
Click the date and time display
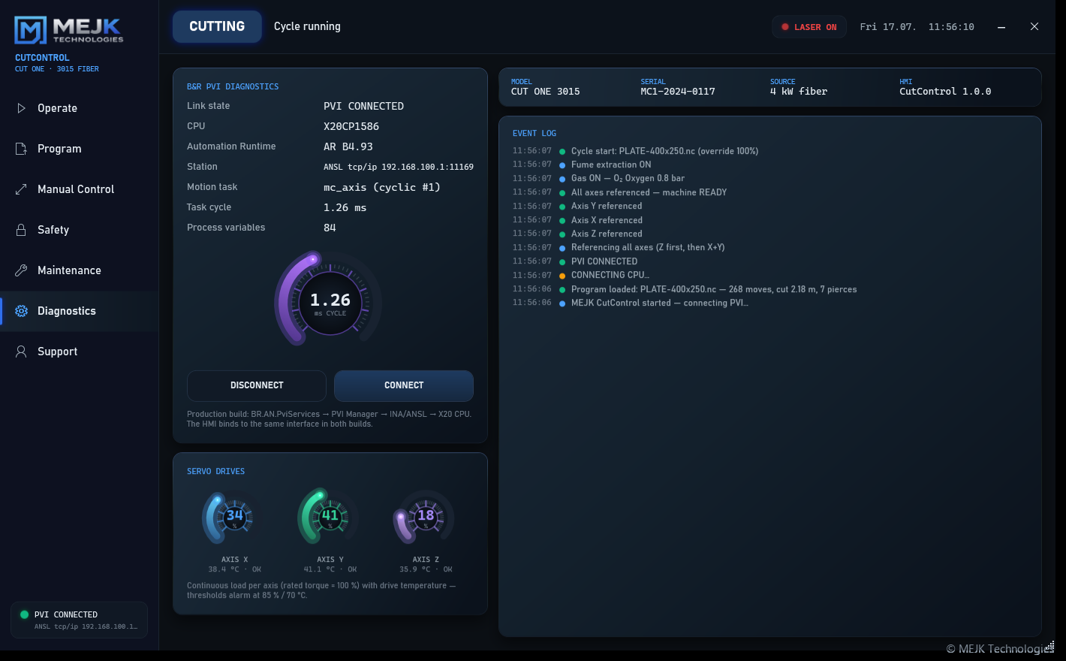click(x=917, y=27)
